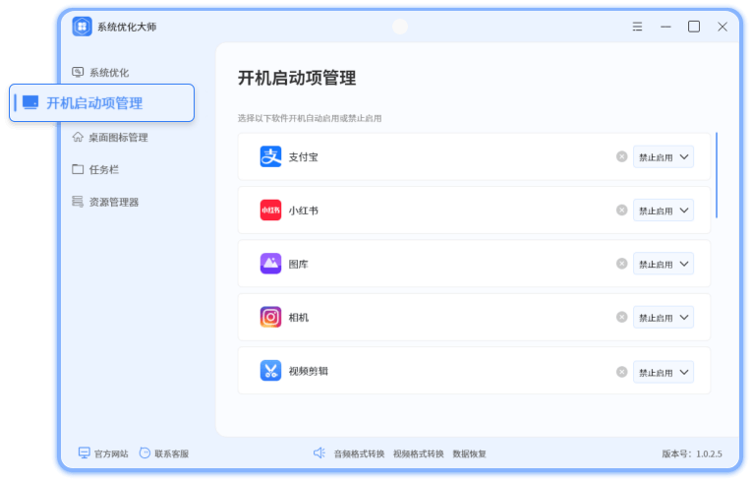Click 联系客服 link in footer
The image size is (752, 482).
[x=164, y=453]
